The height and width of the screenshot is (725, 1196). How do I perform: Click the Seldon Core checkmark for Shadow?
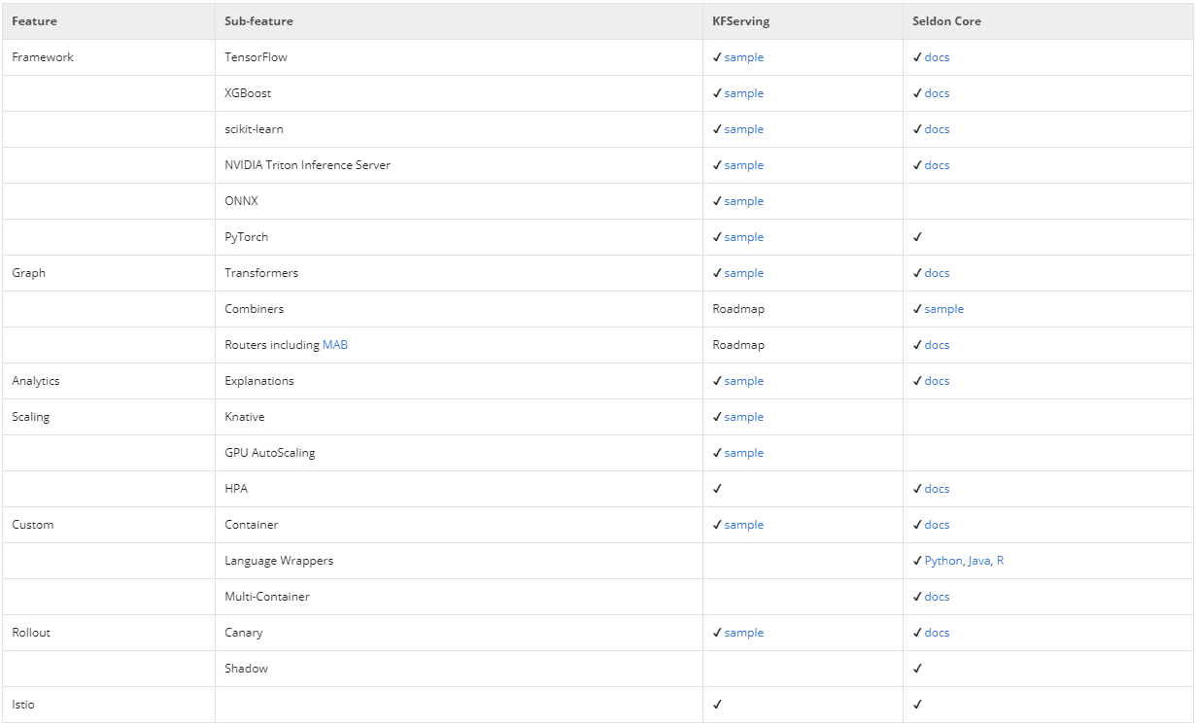pyautogui.click(x=917, y=669)
